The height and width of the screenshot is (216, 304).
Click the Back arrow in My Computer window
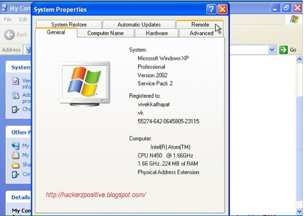(x=9, y=35)
